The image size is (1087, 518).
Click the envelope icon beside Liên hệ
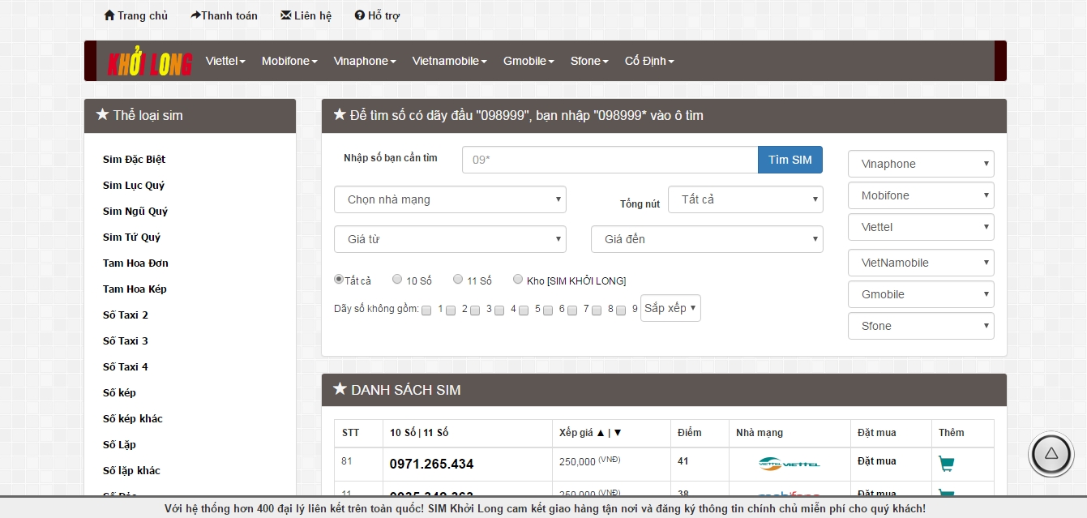coord(285,15)
